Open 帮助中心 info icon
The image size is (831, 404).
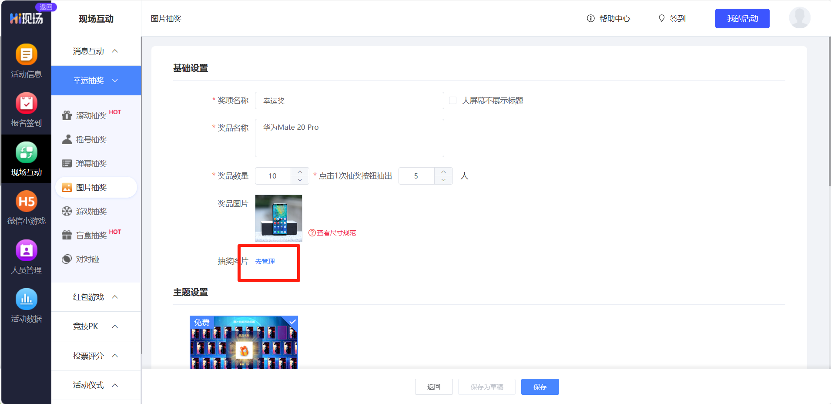[590, 18]
